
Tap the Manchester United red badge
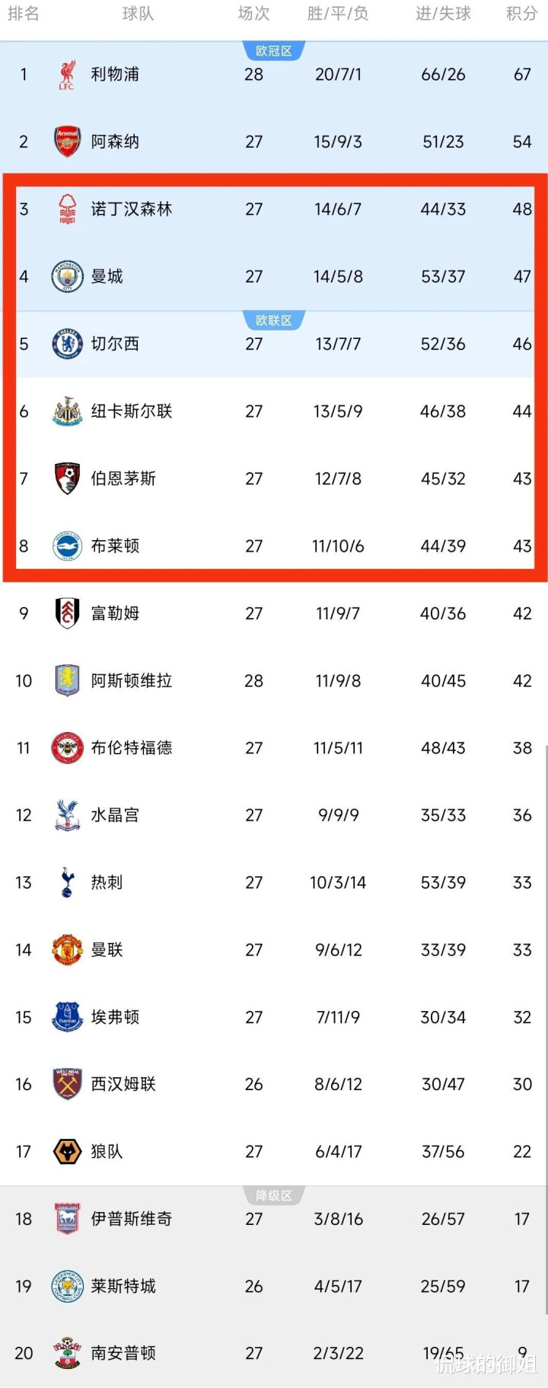(67, 950)
